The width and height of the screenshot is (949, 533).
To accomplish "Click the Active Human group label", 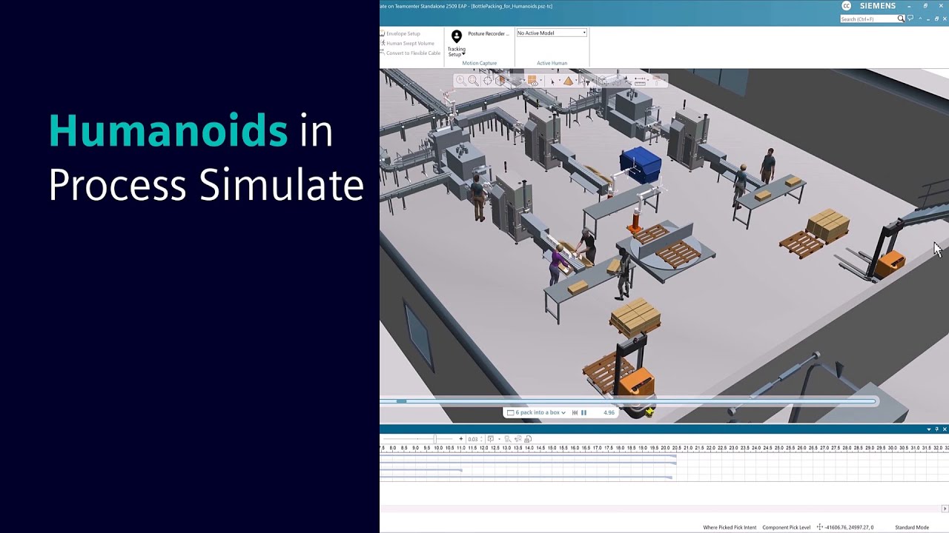I will (x=552, y=63).
